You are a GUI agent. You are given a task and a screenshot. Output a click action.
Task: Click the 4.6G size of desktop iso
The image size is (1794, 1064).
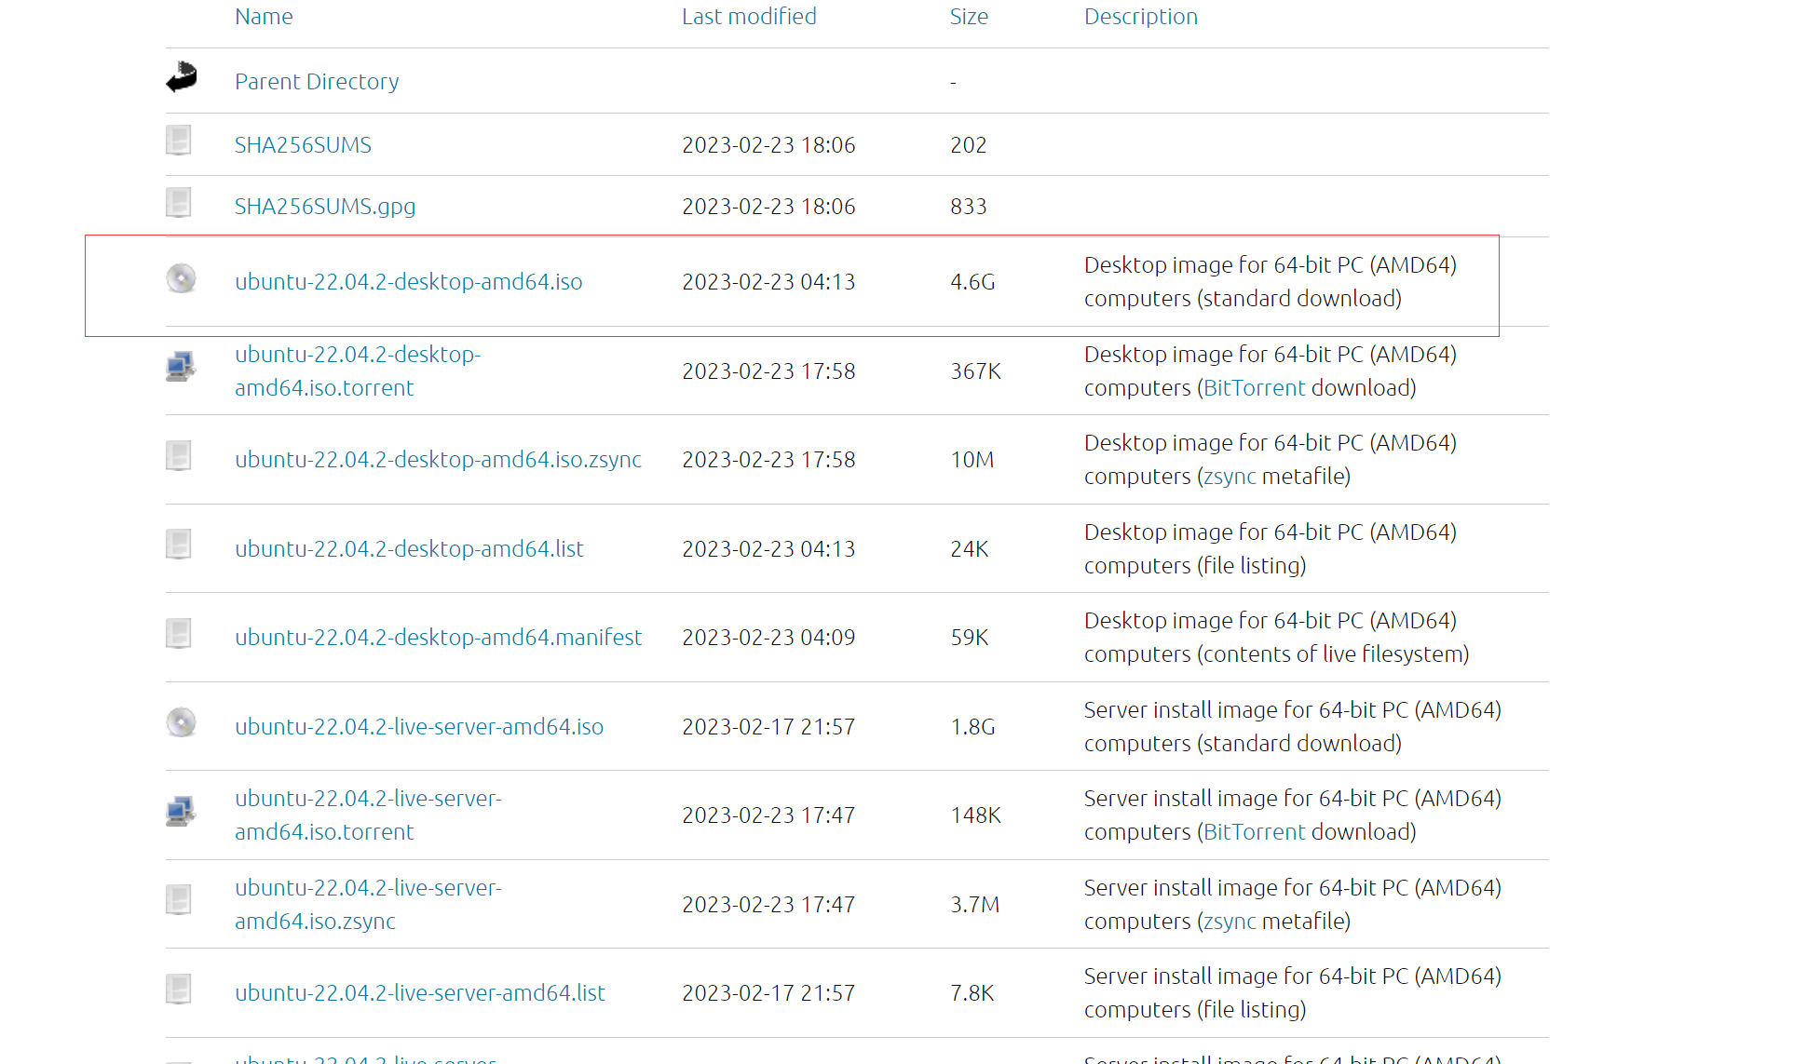click(972, 282)
